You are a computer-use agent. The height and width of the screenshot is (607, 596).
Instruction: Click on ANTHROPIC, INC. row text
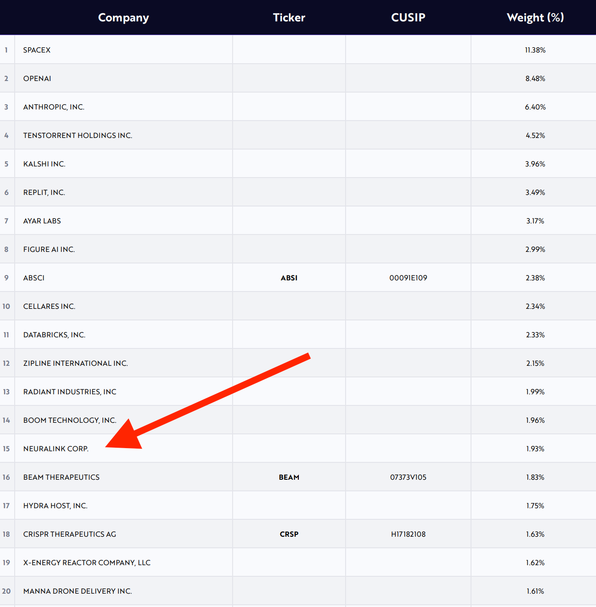(x=54, y=107)
